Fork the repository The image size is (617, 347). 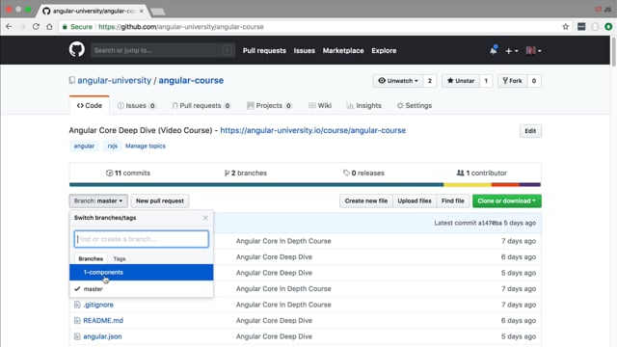(512, 81)
